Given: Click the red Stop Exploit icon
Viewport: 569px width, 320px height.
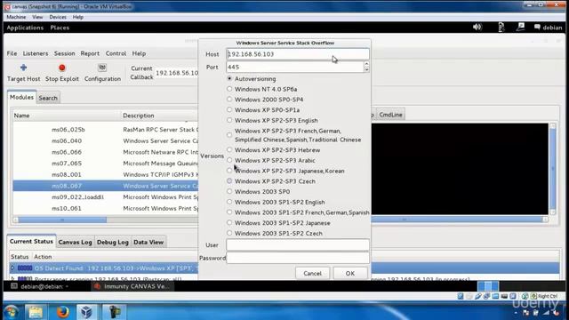Looking at the screenshot, I should tap(62, 68).
